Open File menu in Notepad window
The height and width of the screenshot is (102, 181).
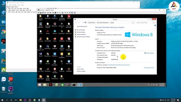[x=7, y=5]
